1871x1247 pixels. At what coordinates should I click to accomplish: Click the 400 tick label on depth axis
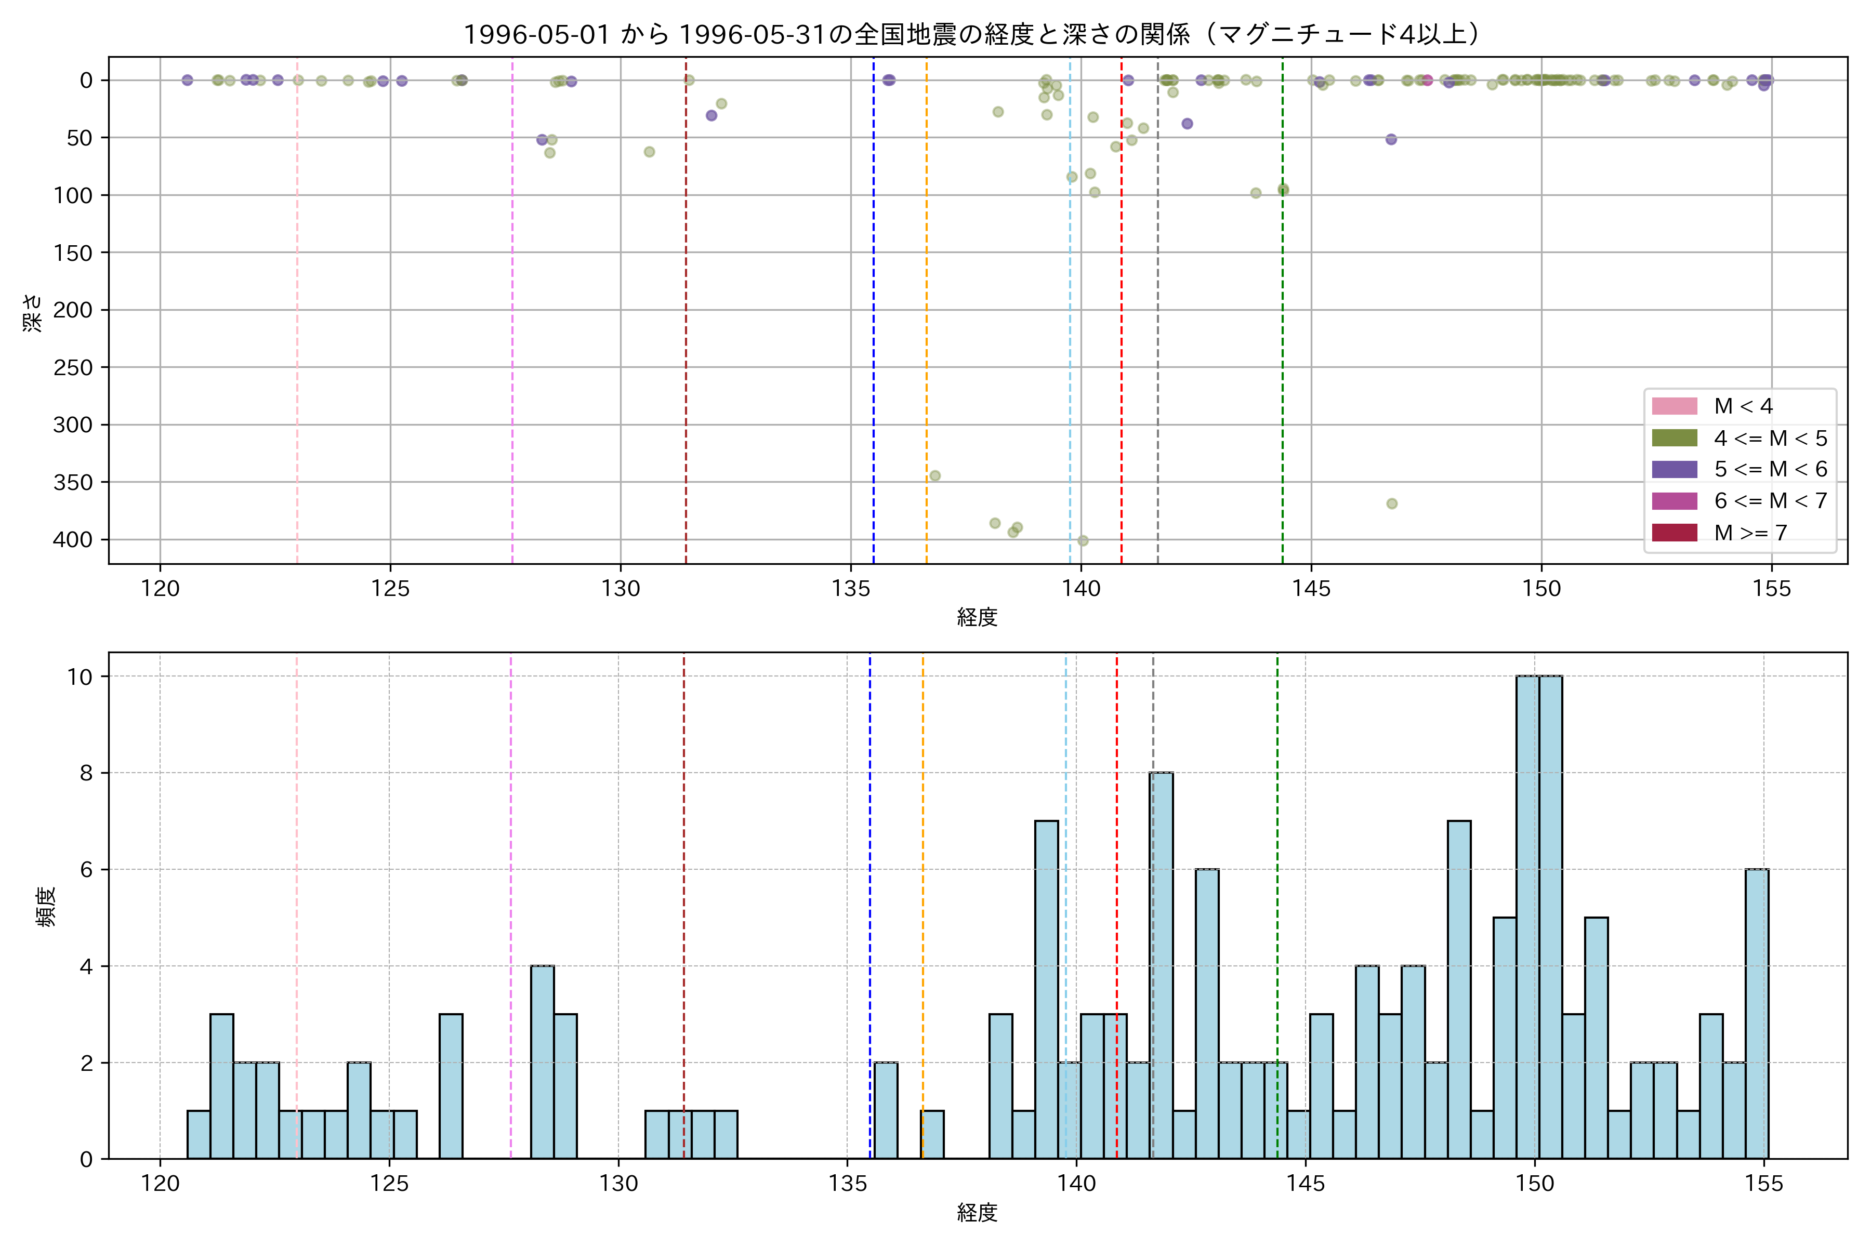pos(72,540)
